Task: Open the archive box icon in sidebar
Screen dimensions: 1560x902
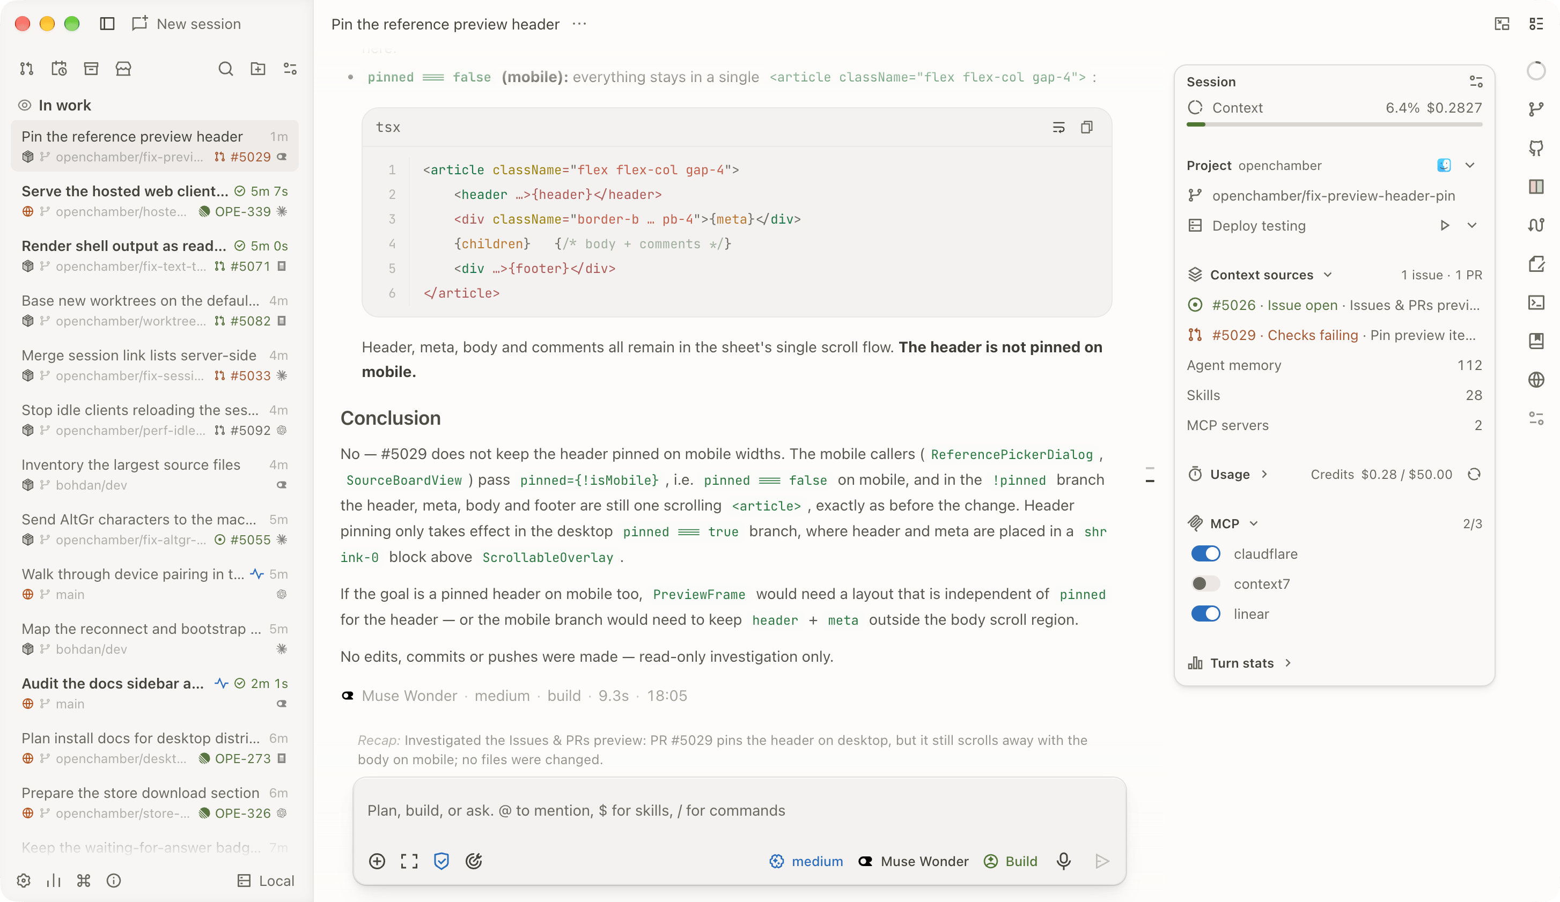Action: [x=91, y=69]
